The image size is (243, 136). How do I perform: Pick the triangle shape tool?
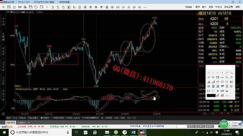pos(222,77)
